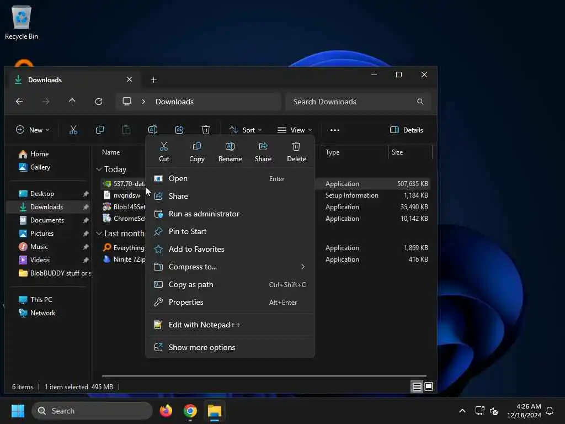Click Windows taskbar Search box
The image size is (565, 424).
[92, 411]
